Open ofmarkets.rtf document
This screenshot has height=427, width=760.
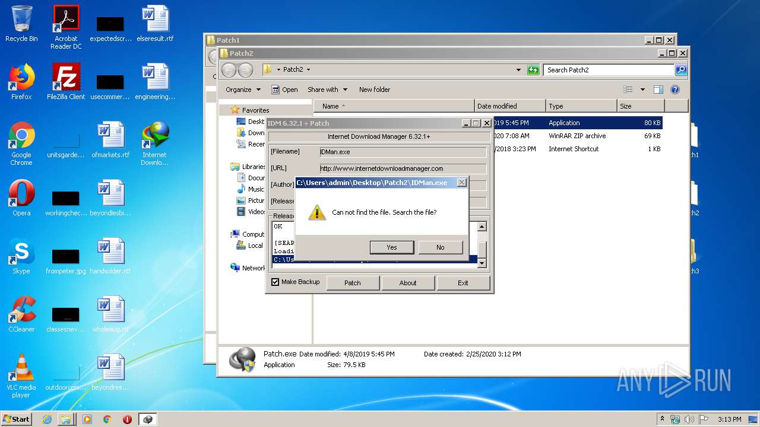pos(110,140)
